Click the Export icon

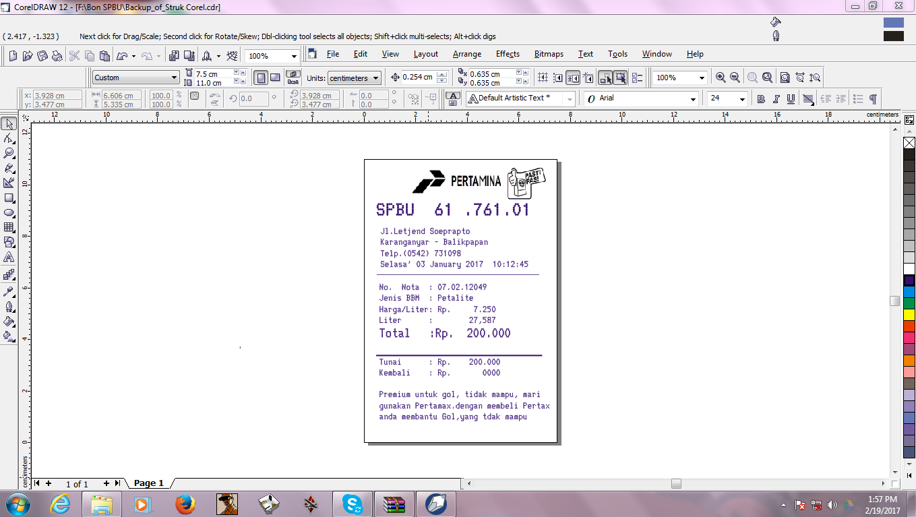tap(189, 56)
